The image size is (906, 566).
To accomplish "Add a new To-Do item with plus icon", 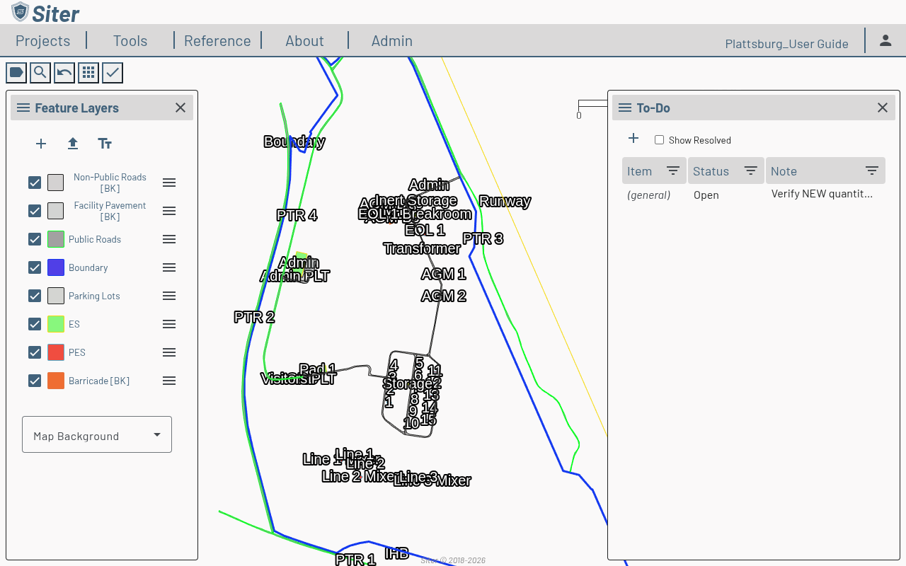I will (x=633, y=139).
